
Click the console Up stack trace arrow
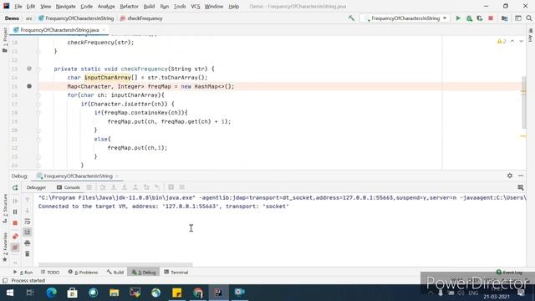28,200
